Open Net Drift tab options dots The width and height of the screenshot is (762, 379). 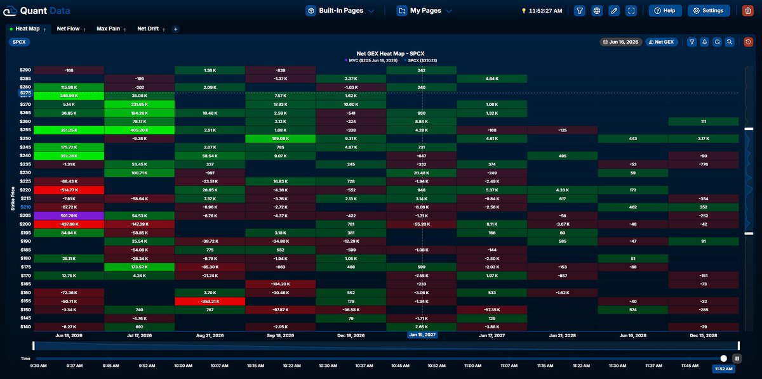(165, 29)
